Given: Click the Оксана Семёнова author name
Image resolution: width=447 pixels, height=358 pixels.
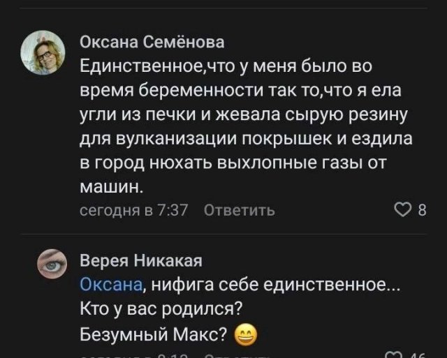Looking at the screenshot, I should click(152, 43).
